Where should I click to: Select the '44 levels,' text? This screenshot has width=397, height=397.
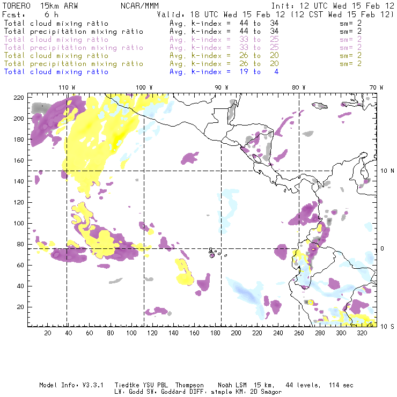[x=303, y=385]
